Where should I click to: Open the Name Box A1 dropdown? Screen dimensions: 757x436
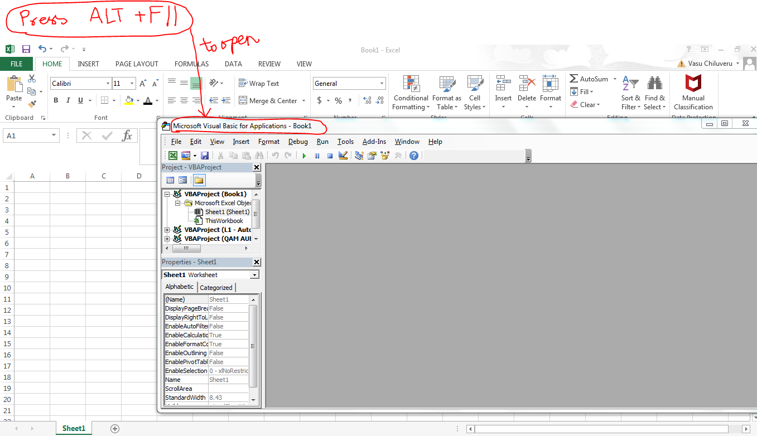(x=54, y=135)
